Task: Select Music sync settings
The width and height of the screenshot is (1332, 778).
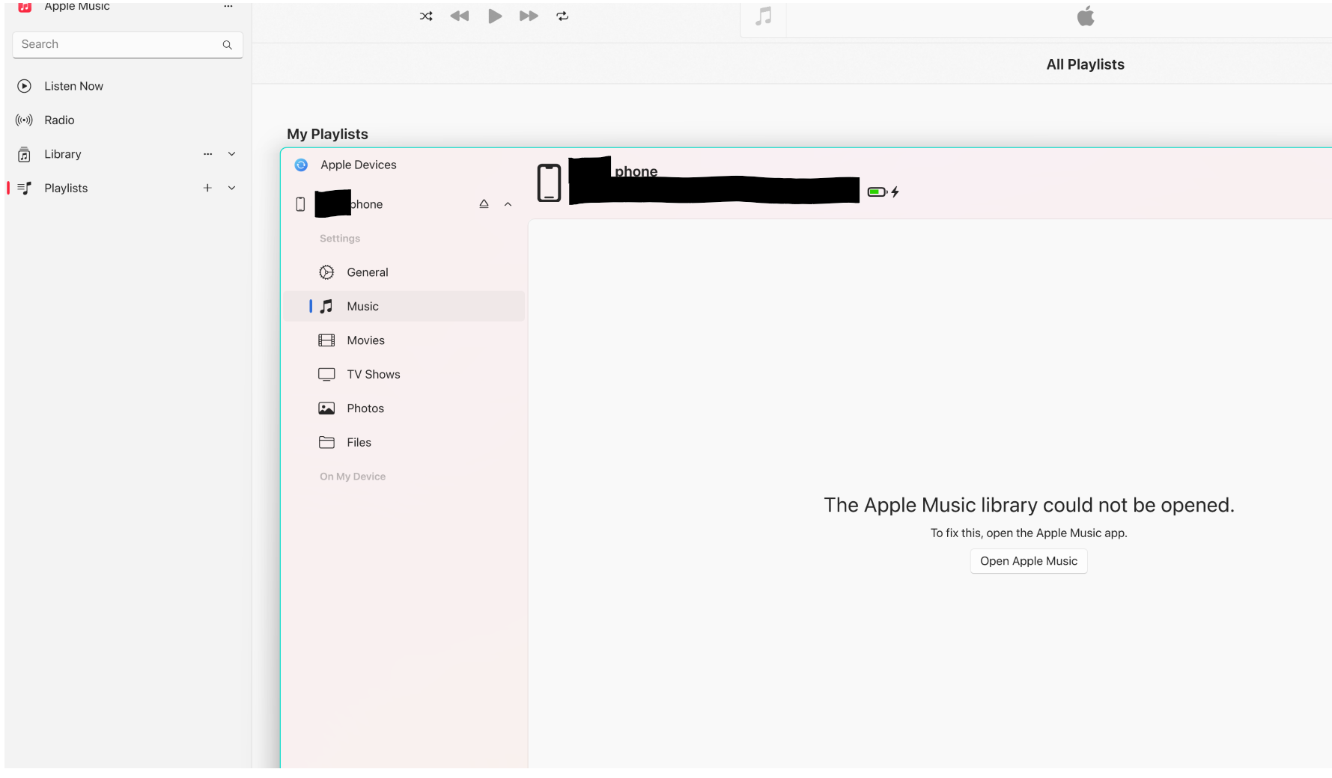Action: (x=404, y=306)
